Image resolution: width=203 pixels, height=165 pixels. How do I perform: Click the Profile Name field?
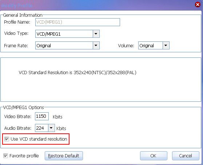(77, 22)
